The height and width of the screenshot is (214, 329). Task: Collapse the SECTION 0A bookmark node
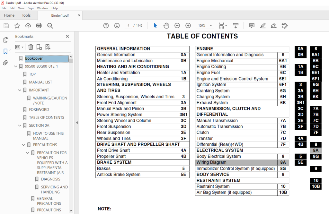(20, 125)
